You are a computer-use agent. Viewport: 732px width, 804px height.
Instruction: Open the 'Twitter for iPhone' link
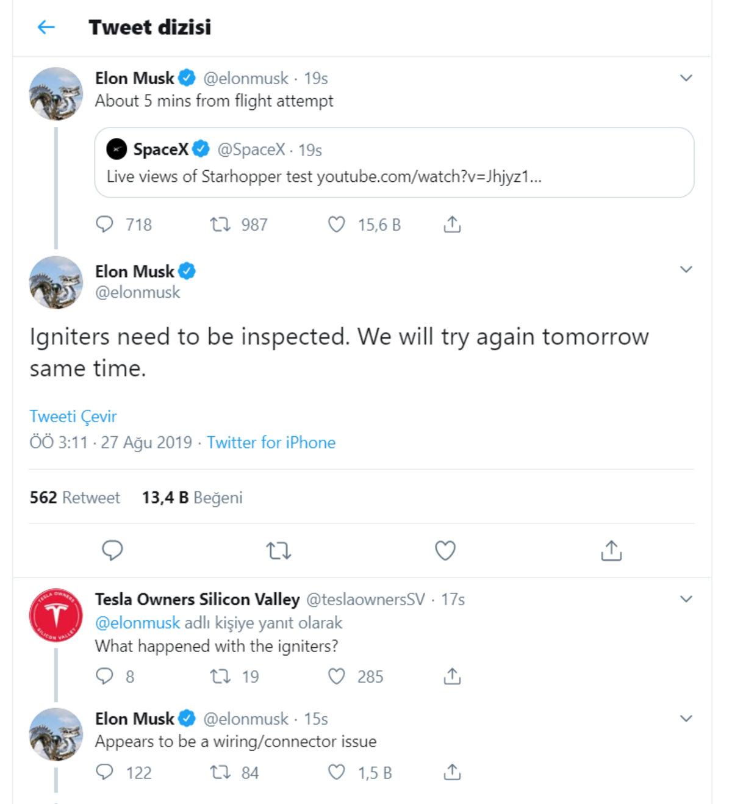click(271, 442)
